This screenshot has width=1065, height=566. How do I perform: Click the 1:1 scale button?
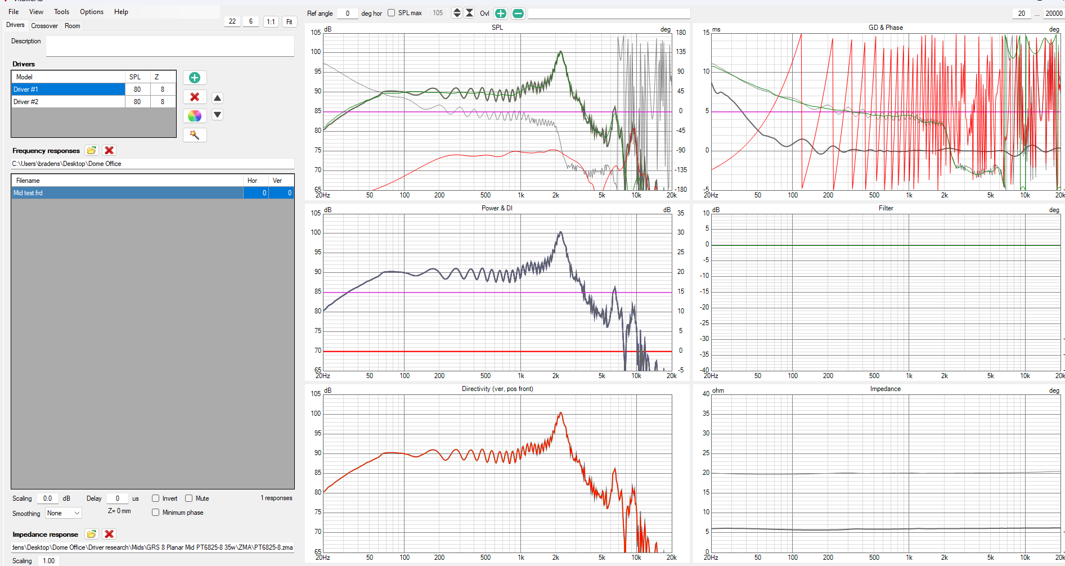(x=271, y=22)
